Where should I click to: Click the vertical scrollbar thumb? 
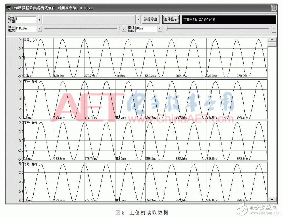tap(272, 44)
